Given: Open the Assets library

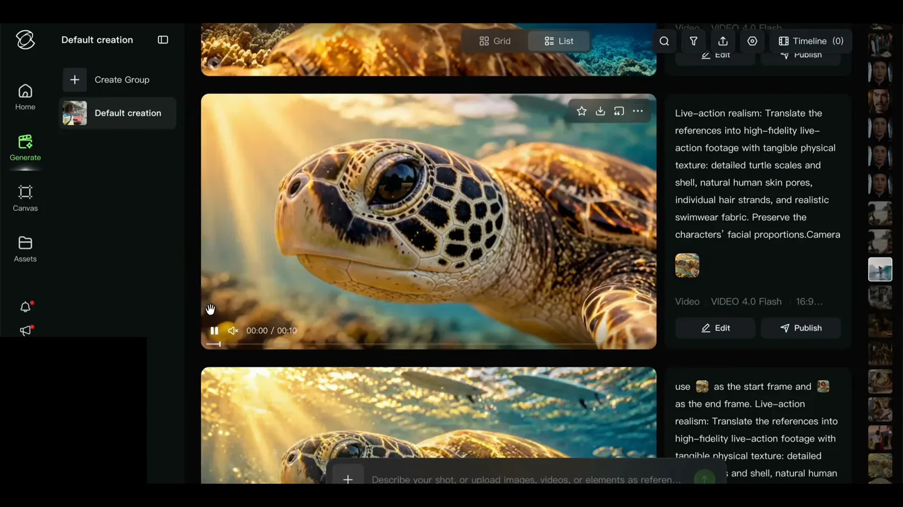Looking at the screenshot, I should [25, 249].
